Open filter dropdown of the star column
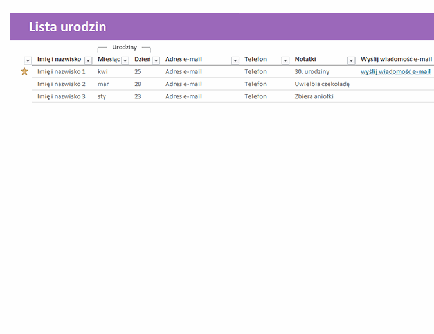 28,60
